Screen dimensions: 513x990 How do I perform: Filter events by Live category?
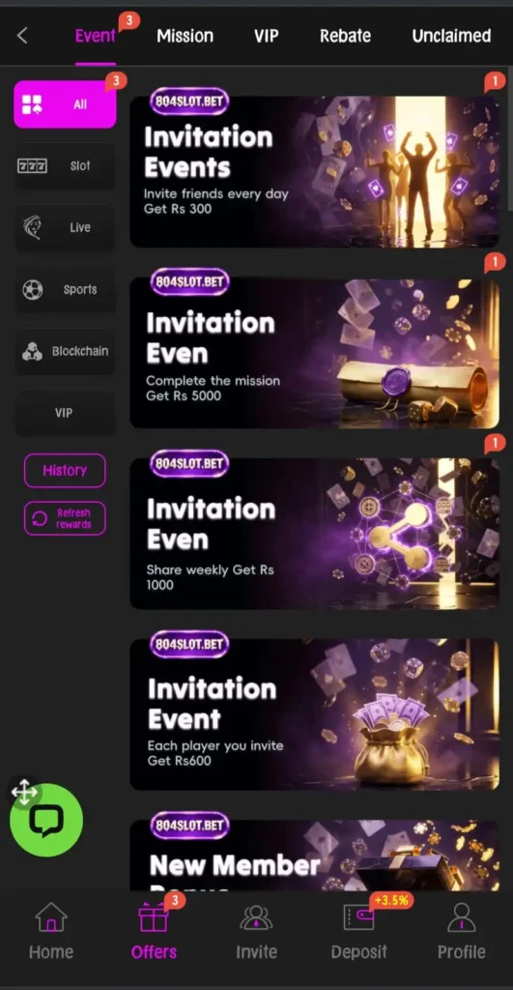pyautogui.click(x=65, y=227)
